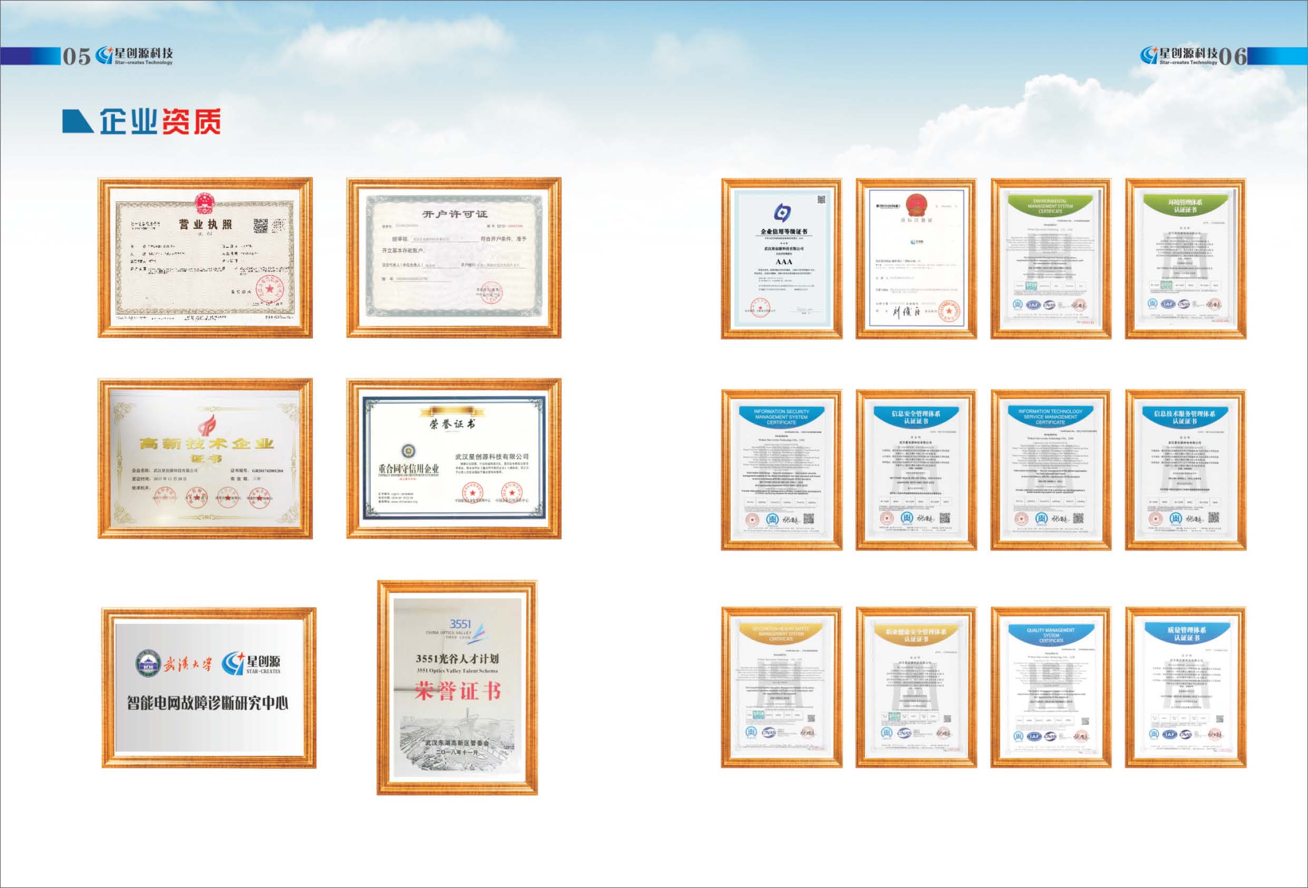This screenshot has height=888, width=1308.
Task: Click the 营业执照 business license certificate
Action: point(205,257)
